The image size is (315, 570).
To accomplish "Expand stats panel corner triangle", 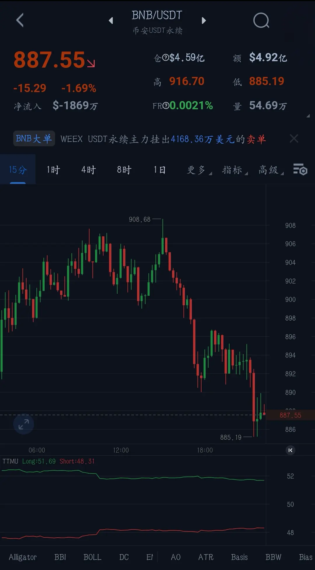I will [308, 116].
